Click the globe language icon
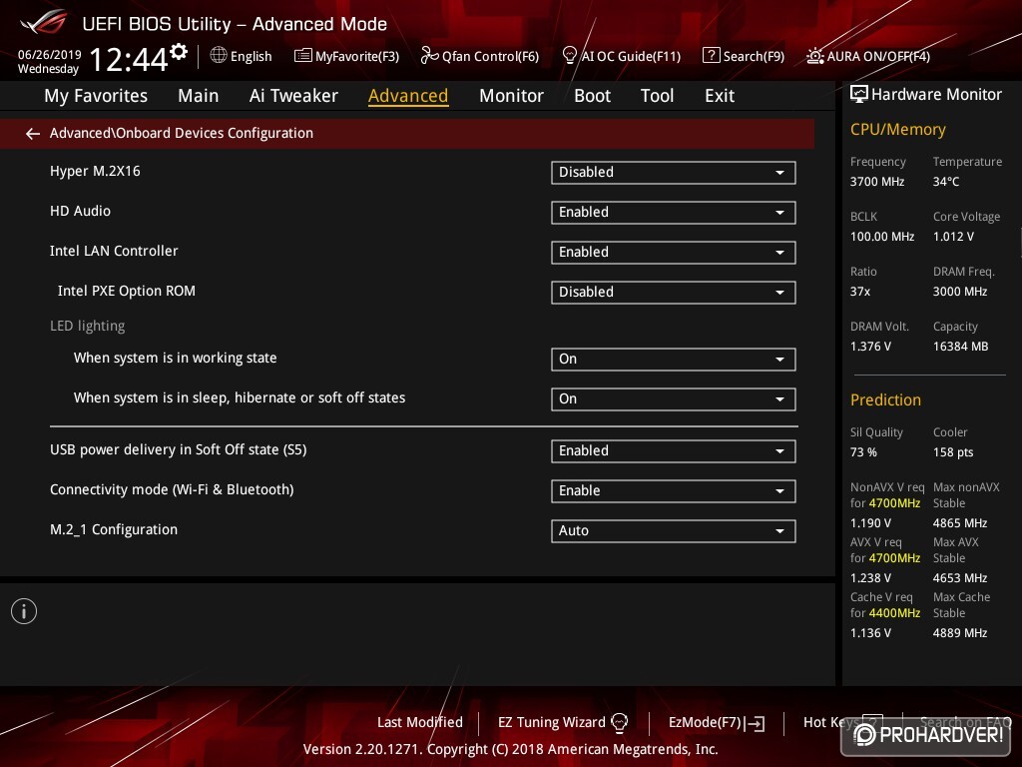This screenshot has height=767, width=1022. click(219, 56)
